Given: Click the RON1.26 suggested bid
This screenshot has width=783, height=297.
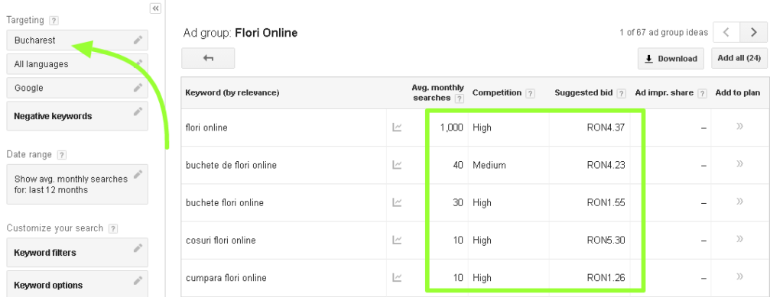Looking at the screenshot, I should 606,278.
